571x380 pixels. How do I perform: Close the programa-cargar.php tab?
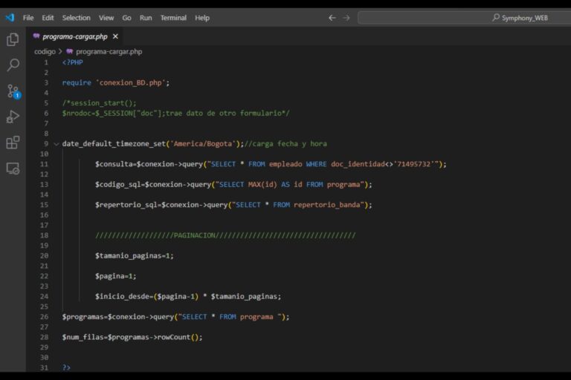115,36
